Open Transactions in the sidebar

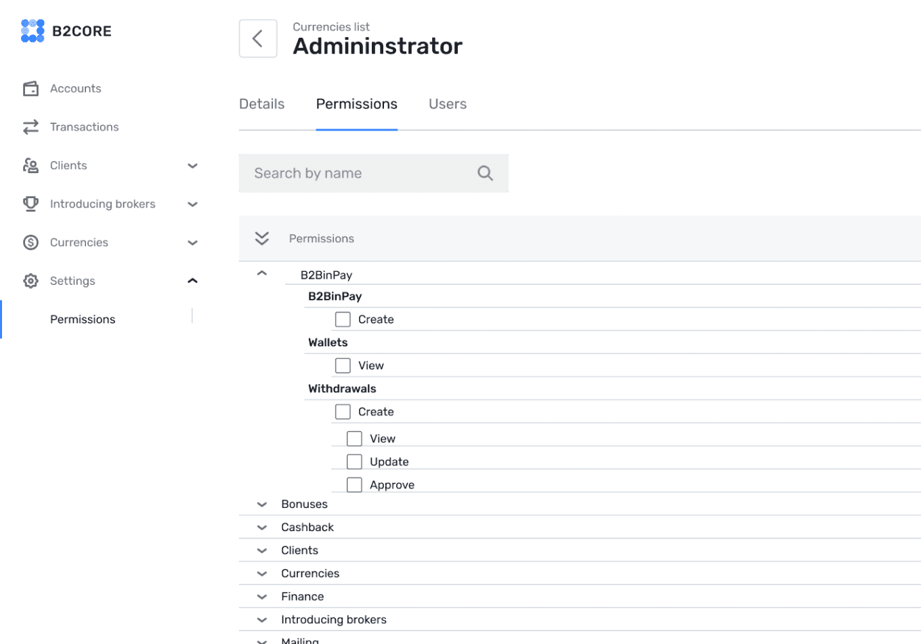coord(84,127)
